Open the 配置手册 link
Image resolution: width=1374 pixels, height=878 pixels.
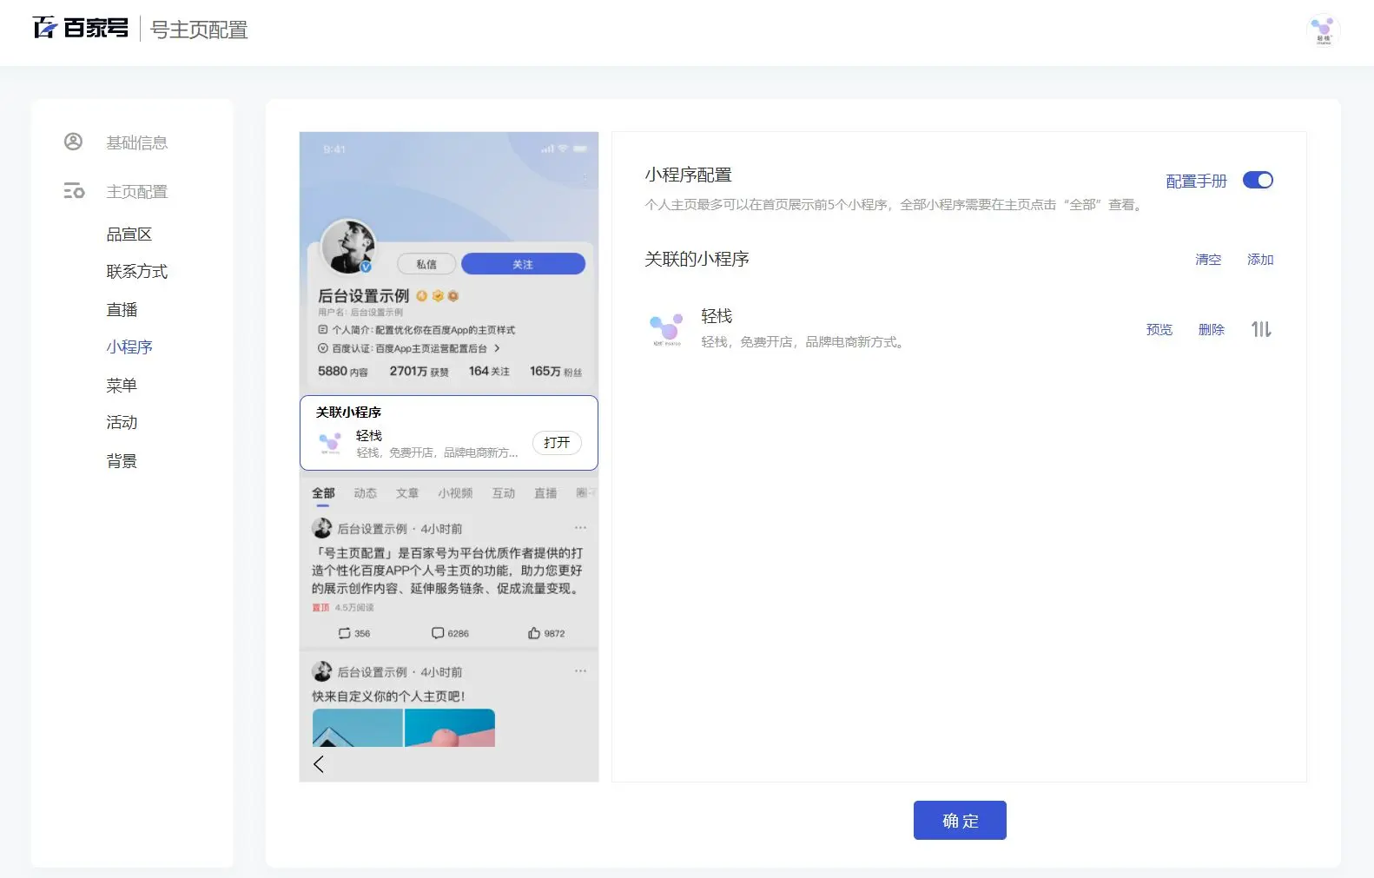point(1196,181)
